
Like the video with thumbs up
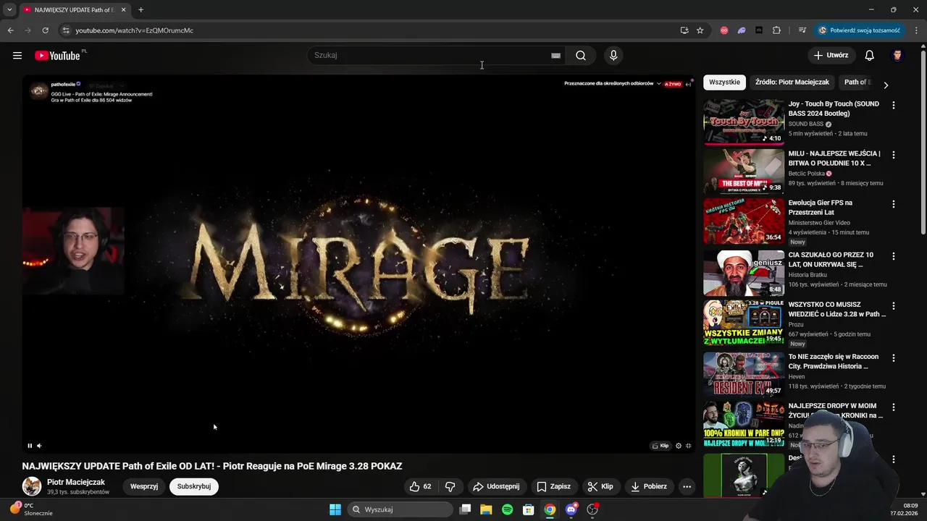[x=420, y=486]
